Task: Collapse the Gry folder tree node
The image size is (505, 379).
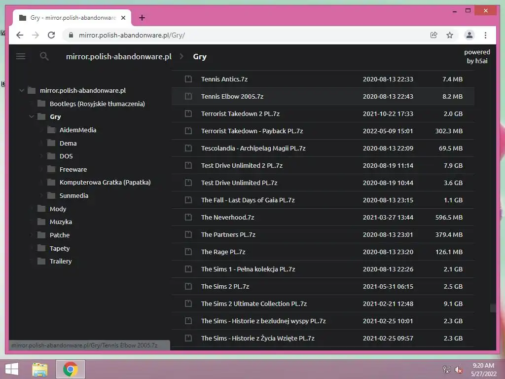Action: (x=32, y=116)
